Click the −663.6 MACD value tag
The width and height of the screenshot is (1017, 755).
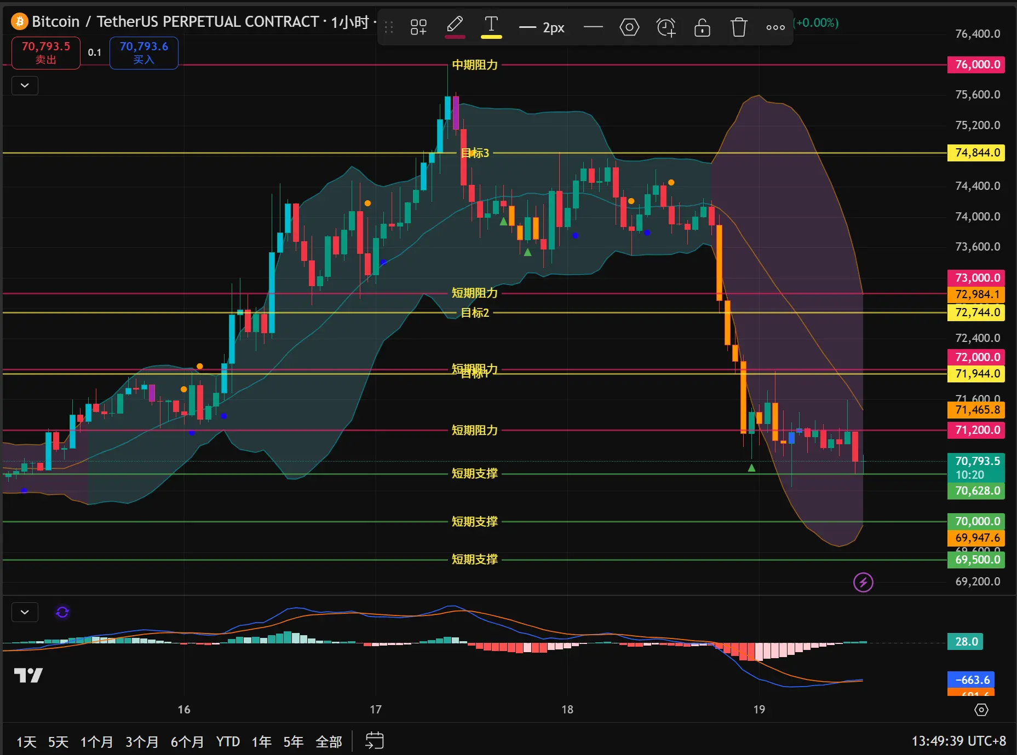tap(971, 680)
